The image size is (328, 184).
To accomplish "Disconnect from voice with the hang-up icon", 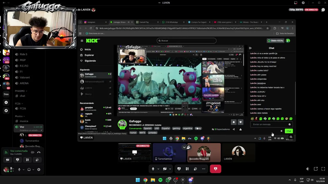I will point(39,152).
